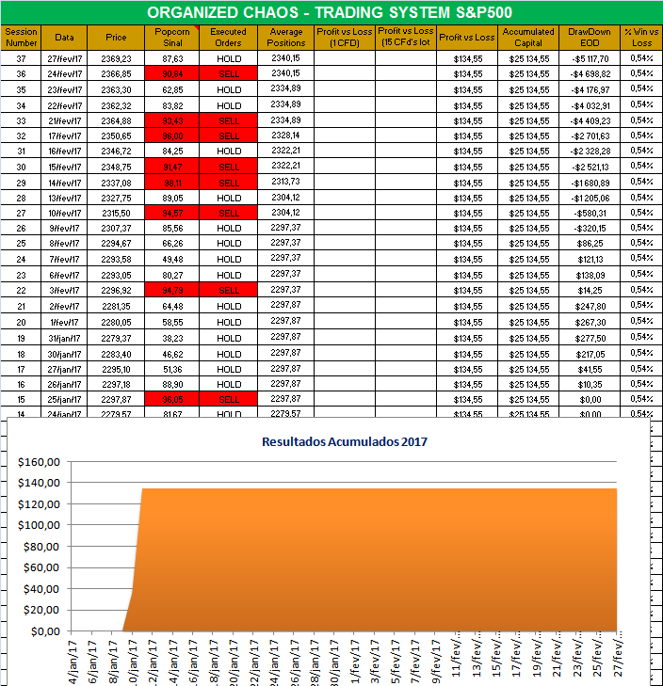Viewport: 663px width, 686px height.
Task: Click the price cell 2369,23
Action: [x=116, y=58]
